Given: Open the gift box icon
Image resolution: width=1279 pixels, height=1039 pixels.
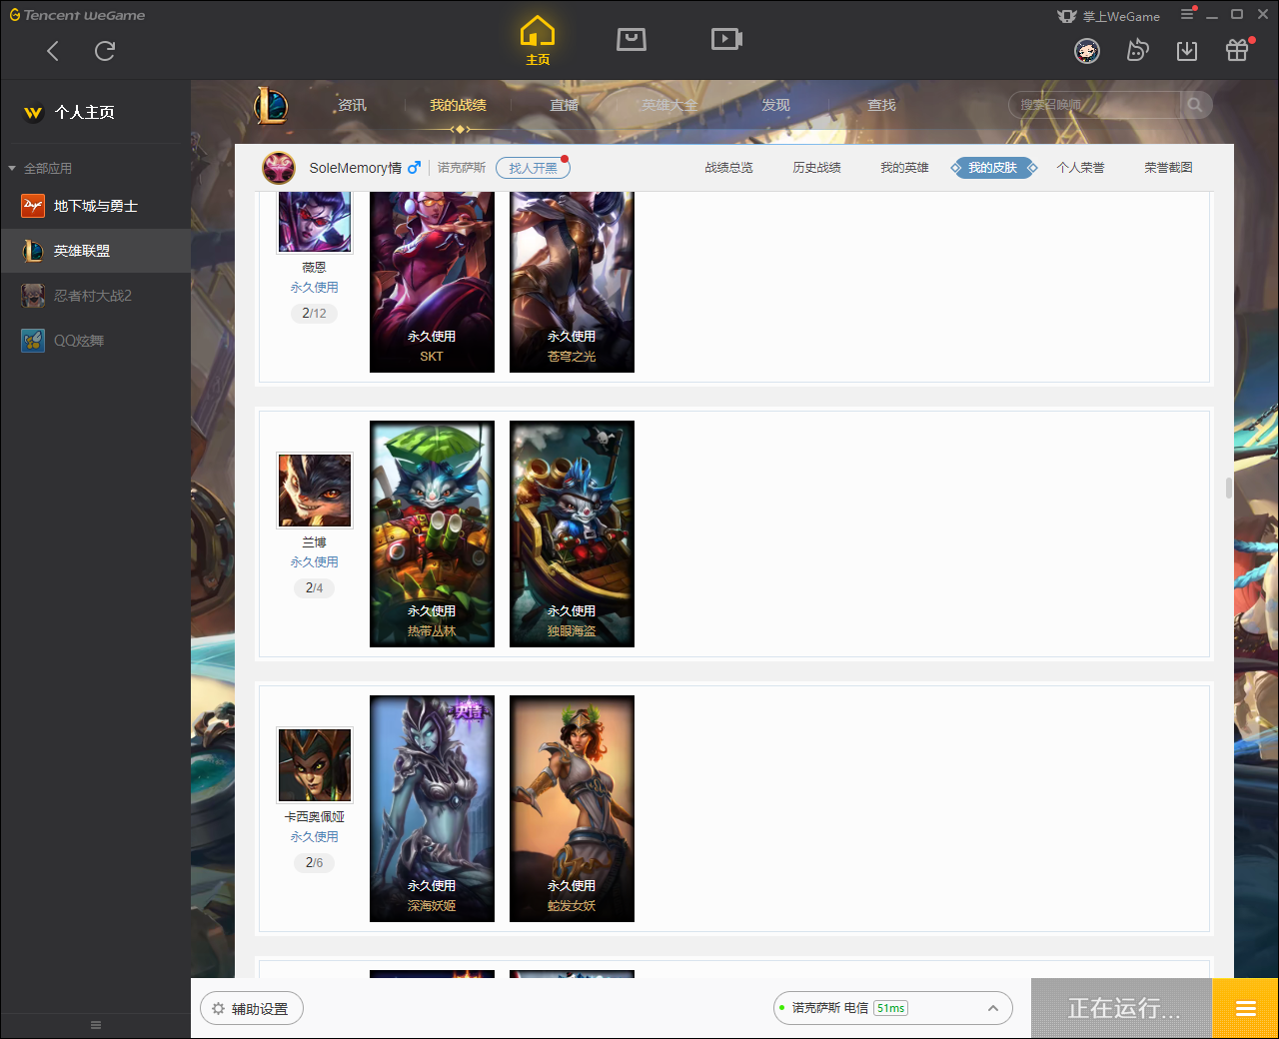Looking at the screenshot, I should coord(1237,51).
